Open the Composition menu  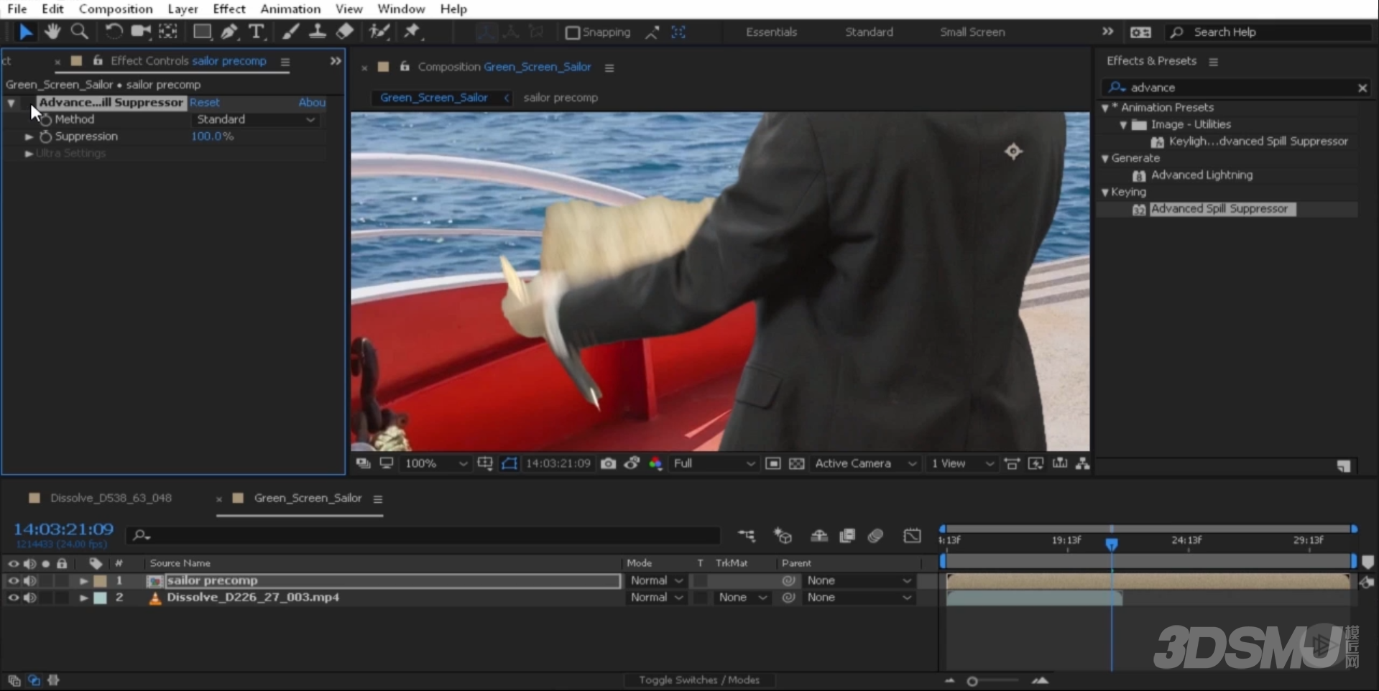pos(116,9)
